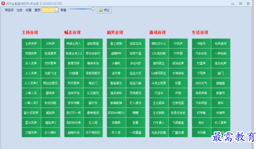Play the 有请主持人2 sound

(74, 53)
